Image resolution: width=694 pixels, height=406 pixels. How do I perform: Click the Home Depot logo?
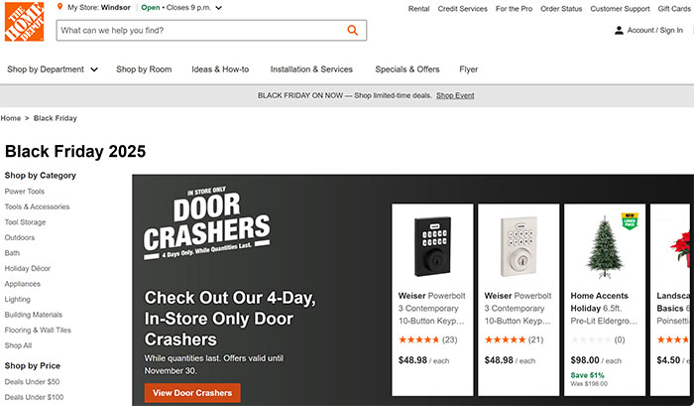[24, 22]
